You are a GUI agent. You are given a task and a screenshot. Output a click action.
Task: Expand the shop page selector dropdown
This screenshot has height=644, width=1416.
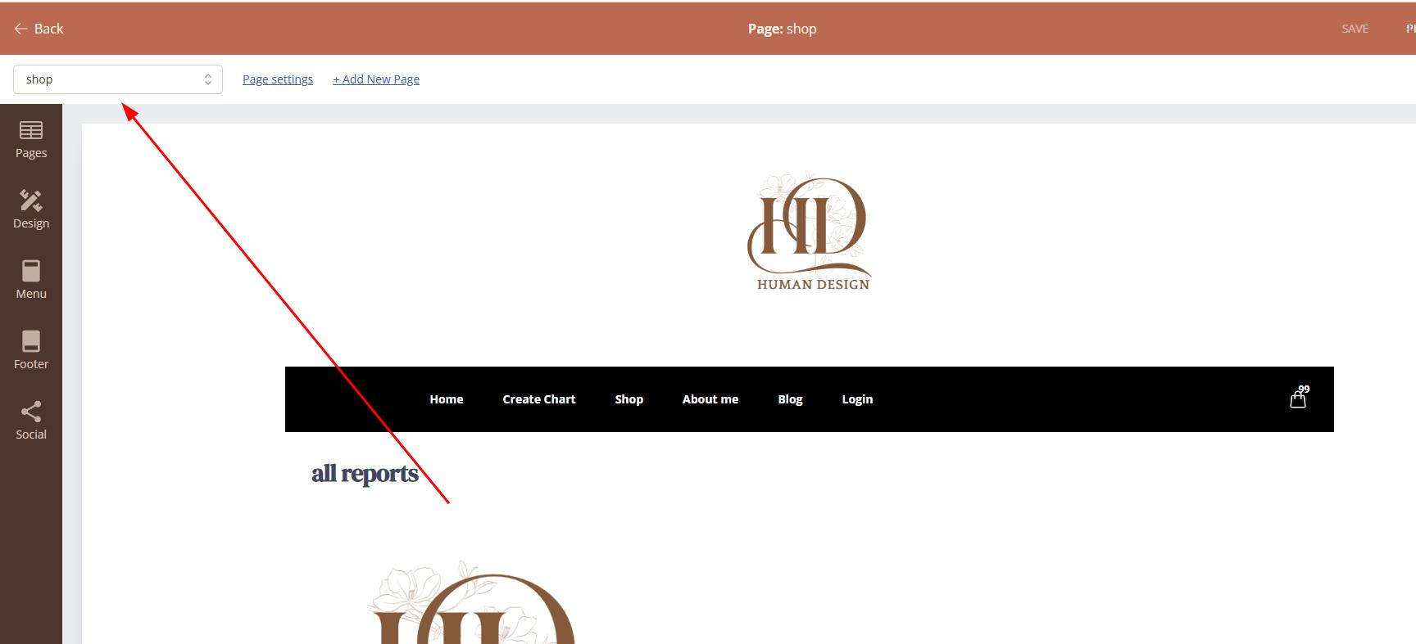(x=118, y=79)
